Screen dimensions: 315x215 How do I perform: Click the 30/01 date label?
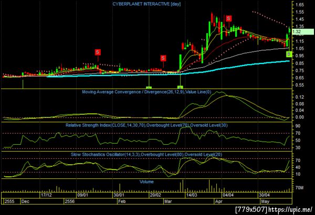coord(119,195)
